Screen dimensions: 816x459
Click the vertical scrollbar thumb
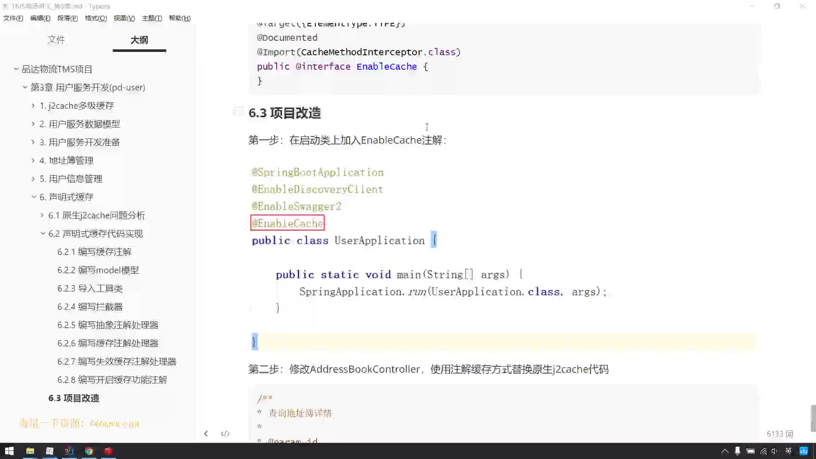click(813, 418)
